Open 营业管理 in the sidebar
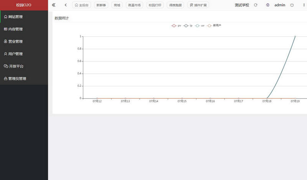 coord(24,41)
